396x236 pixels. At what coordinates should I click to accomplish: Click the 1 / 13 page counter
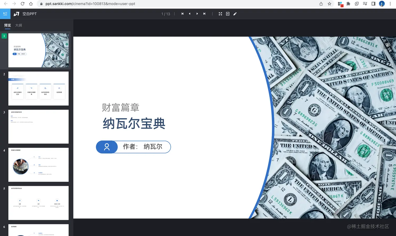tap(166, 14)
